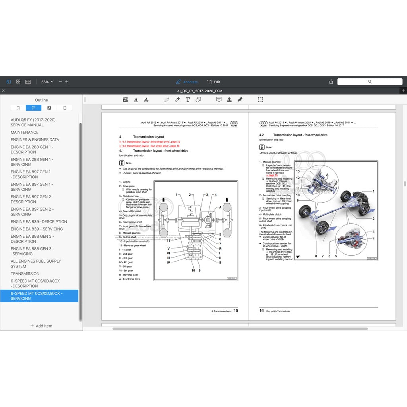Open the zoom level dropdown

[47, 81]
